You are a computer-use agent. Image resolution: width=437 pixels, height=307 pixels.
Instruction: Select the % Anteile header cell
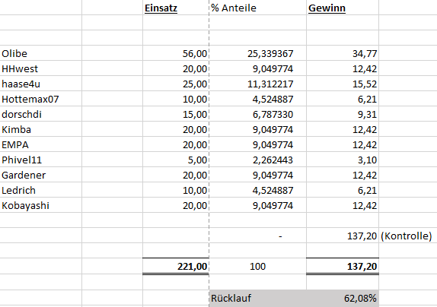pos(257,8)
